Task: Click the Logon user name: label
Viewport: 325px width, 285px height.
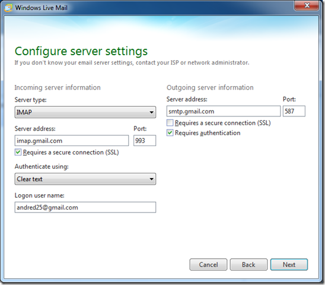Action: [39, 195]
